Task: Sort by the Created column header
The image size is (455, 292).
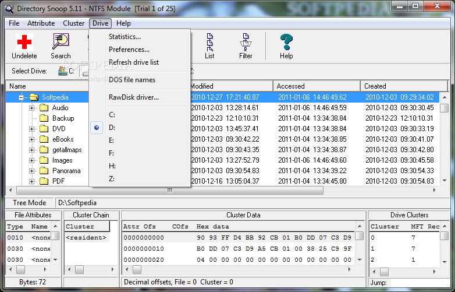Action: click(404, 86)
